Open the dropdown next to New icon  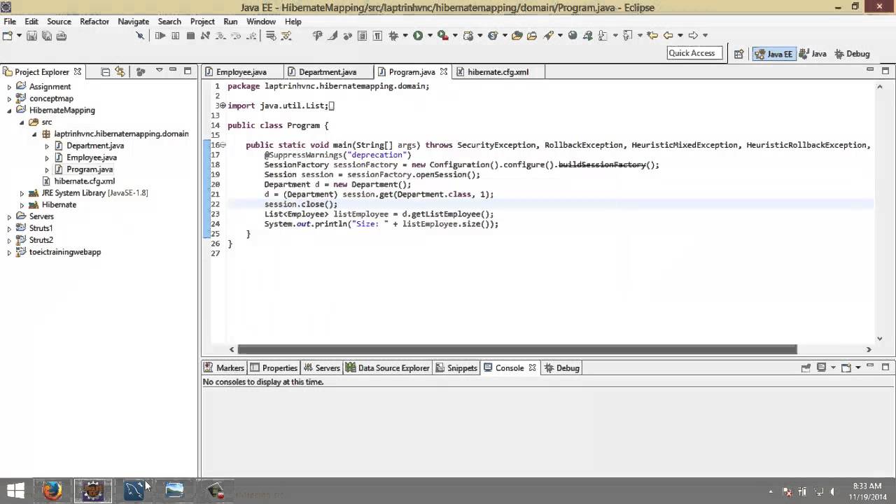click(18, 36)
